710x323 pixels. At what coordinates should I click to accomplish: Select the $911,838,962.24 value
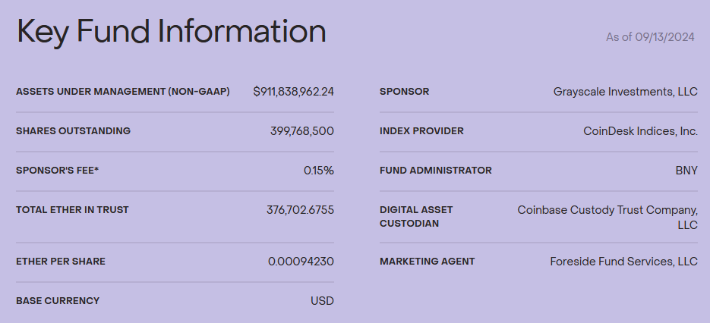coord(293,92)
